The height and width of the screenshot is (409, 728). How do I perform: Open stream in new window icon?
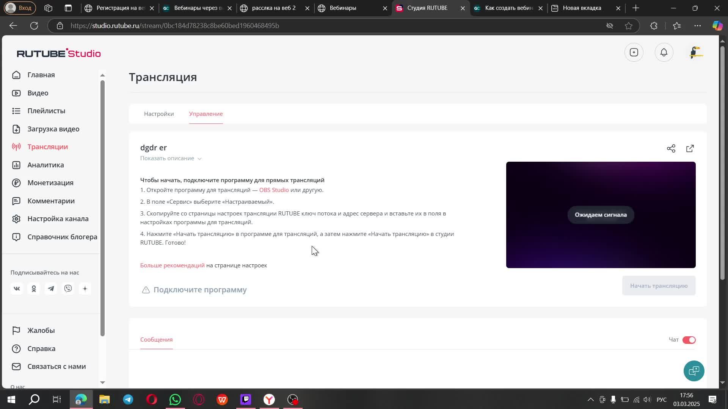click(690, 148)
